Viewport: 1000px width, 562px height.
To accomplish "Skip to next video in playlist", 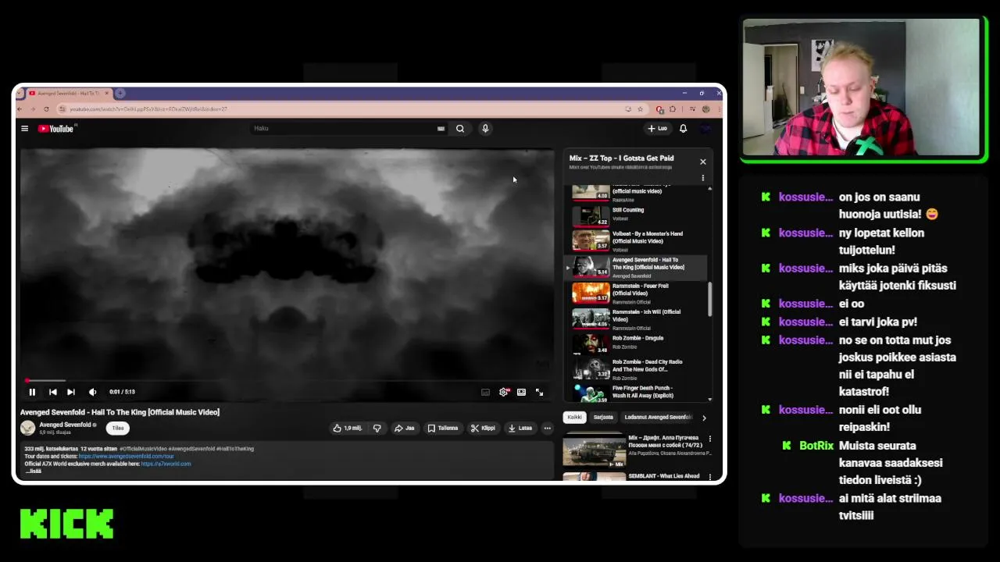I will coord(71,392).
